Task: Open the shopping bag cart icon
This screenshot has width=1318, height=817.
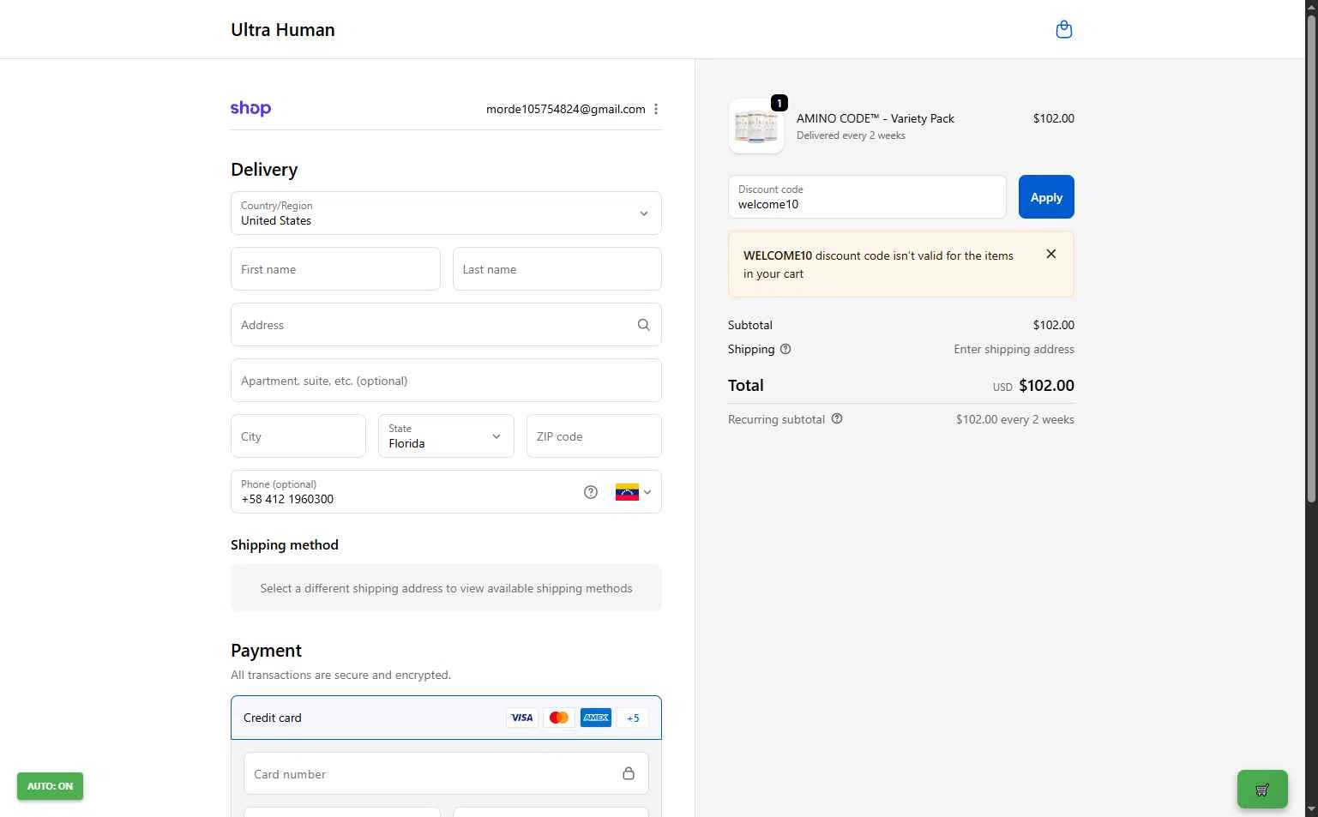Action: (x=1063, y=30)
